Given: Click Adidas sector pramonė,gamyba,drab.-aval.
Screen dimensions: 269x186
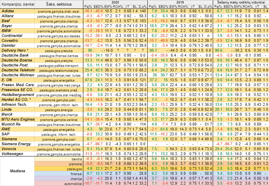Looking at the screenshot, I should tap(59, 12).
